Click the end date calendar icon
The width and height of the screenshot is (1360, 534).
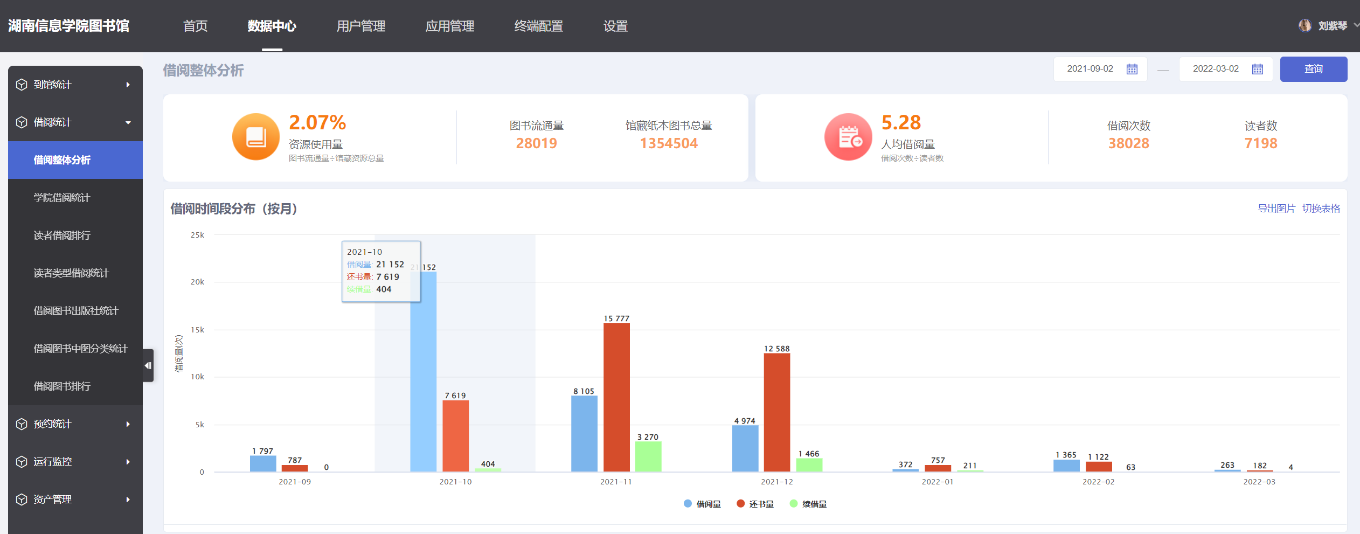pos(1257,69)
